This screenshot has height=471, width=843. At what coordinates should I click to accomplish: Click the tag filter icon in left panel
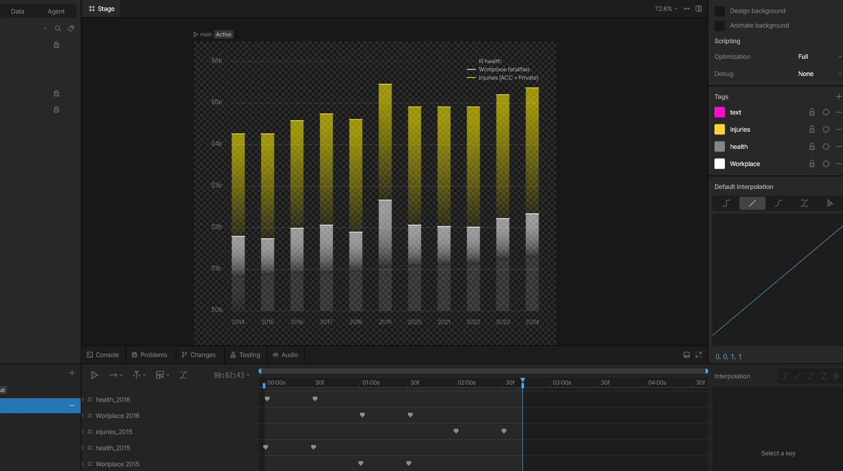(x=71, y=29)
